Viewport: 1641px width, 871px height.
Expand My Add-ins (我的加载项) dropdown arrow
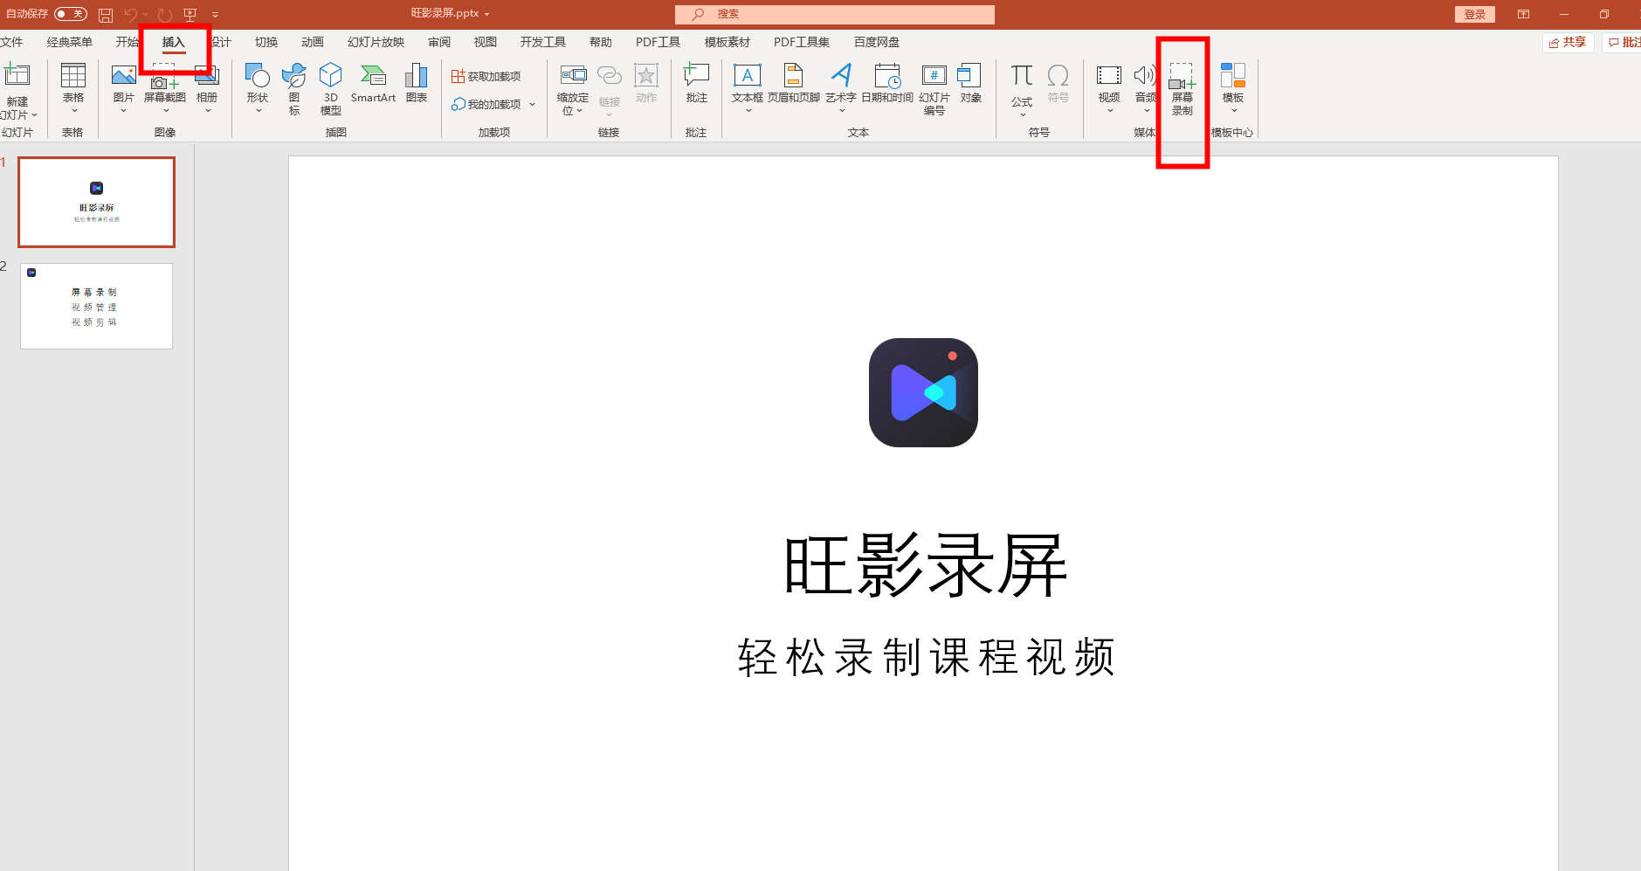tap(532, 105)
